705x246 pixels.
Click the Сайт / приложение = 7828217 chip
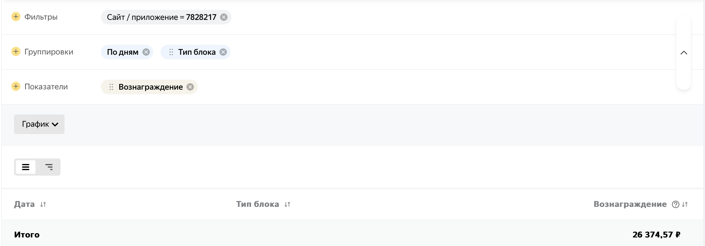tap(161, 17)
